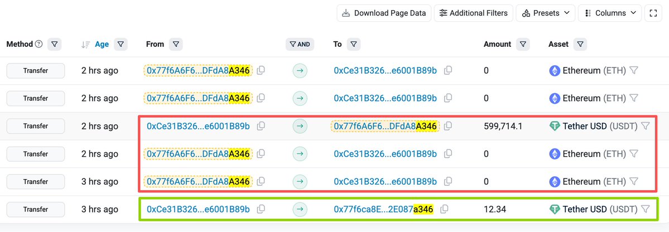Click arrow direction icon in first row
Viewport: 669px width, 232px height.
pos(300,70)
